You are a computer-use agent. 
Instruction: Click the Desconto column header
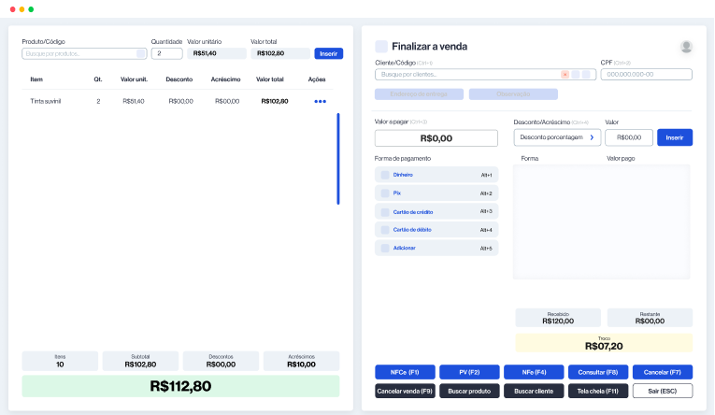[x=179, y=79]
